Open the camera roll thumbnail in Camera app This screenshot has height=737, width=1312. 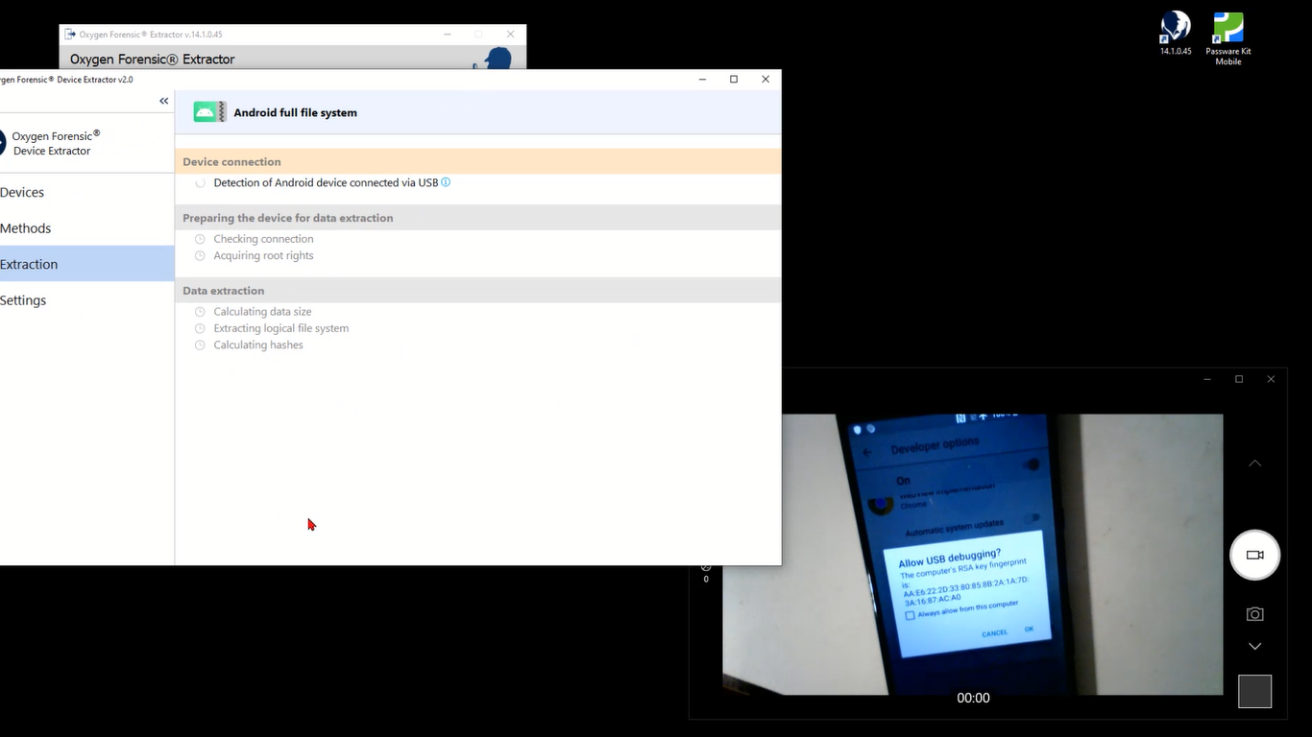point(1254,691)
